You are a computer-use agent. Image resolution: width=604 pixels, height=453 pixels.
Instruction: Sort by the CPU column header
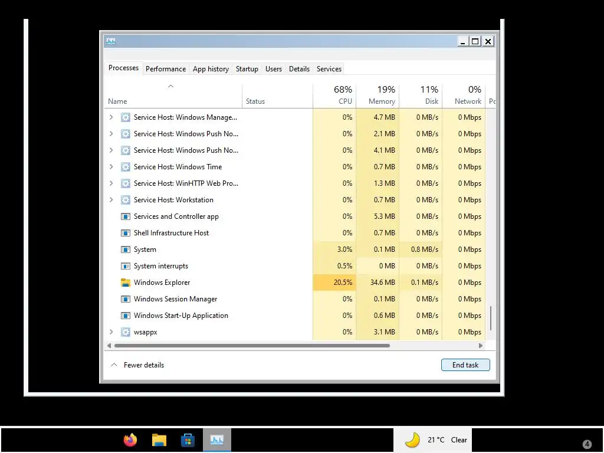tap(335, 95)
